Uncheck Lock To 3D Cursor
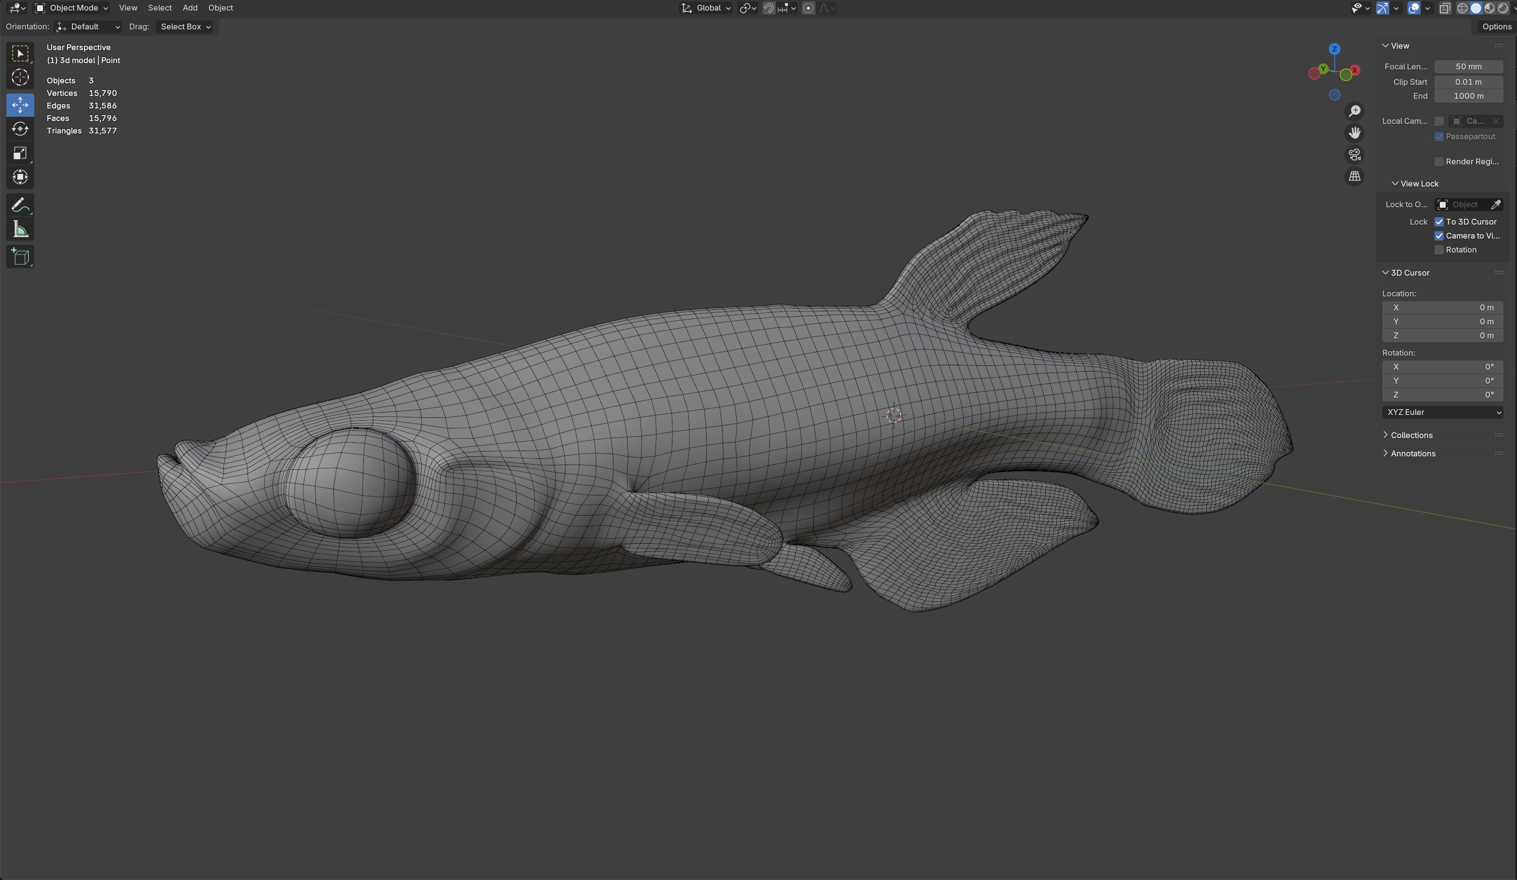Viewport: 1517px width, 880px height. pos(1439,222)
